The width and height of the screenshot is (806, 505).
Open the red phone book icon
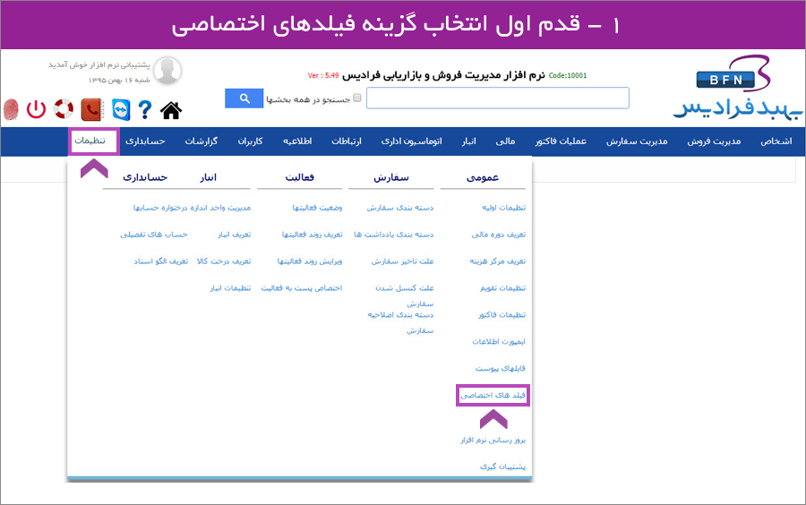[90, 109]
